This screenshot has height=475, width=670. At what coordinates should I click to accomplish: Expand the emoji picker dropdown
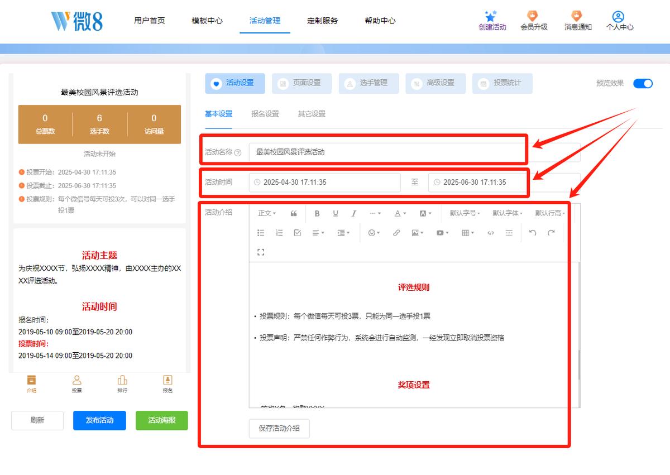point(374,233)
